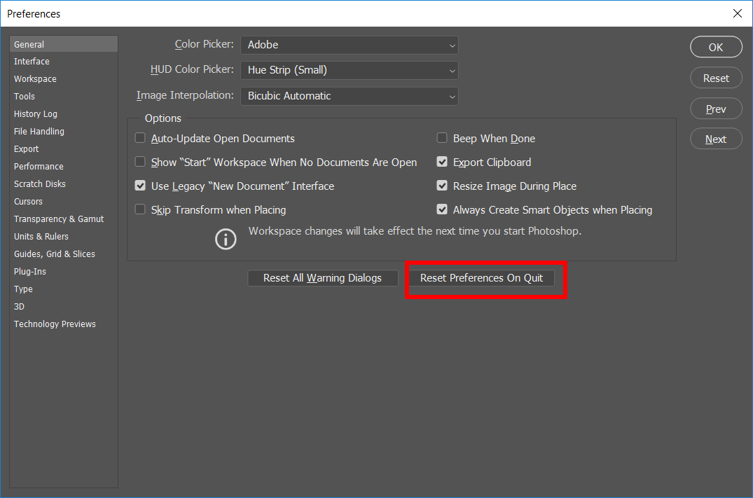
Task: Enable Auto-Update Open Documents
Action: 140,138
